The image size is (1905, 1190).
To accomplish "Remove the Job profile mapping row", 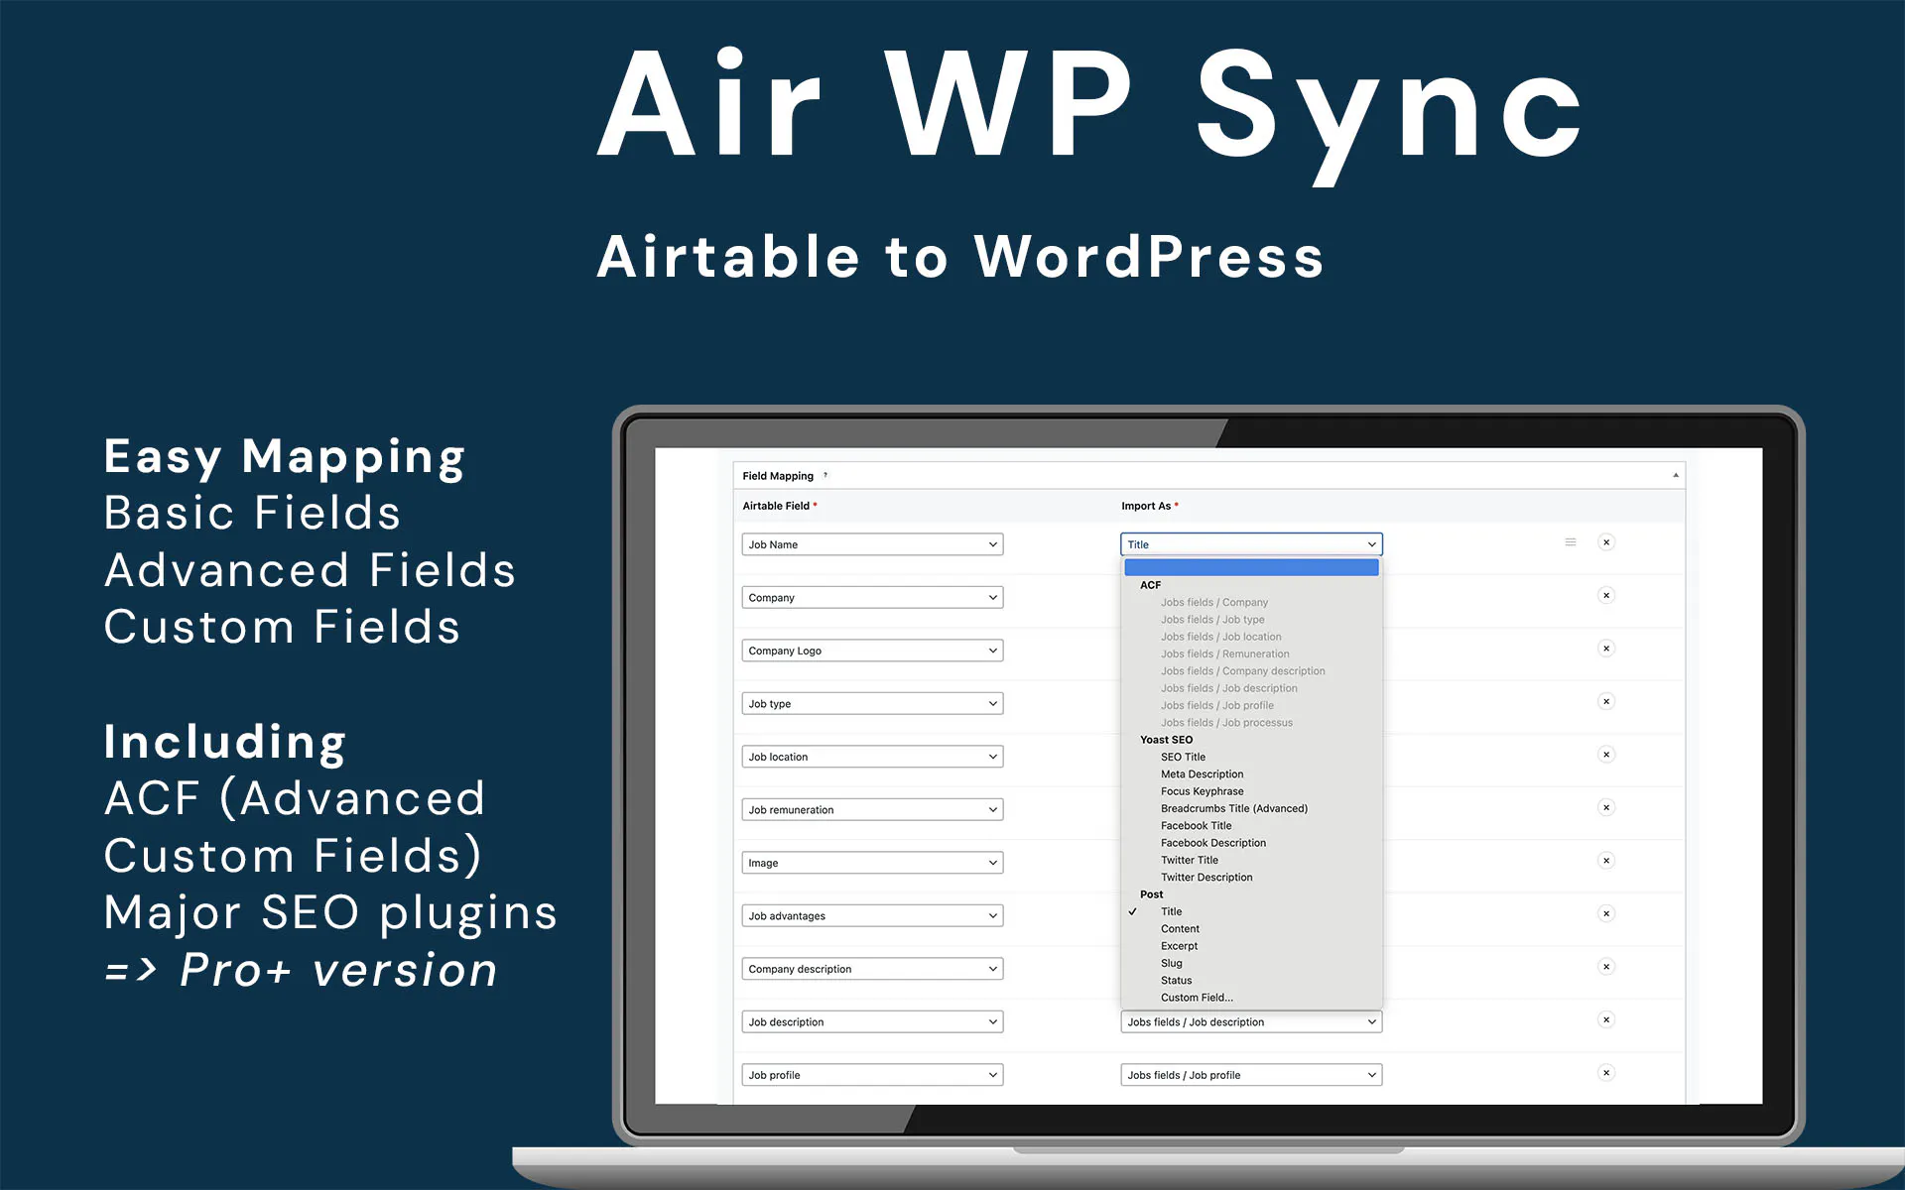I will click(1606, 1073).
